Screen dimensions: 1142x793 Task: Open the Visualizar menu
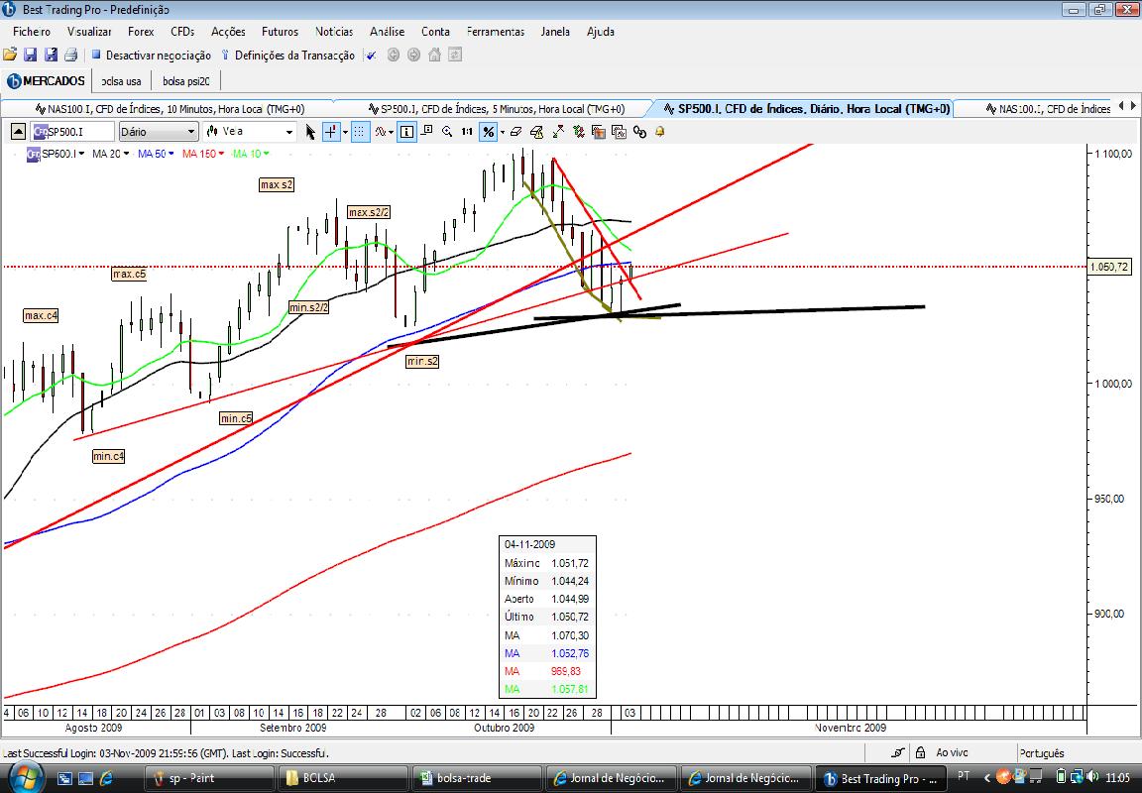coord(89,32)
